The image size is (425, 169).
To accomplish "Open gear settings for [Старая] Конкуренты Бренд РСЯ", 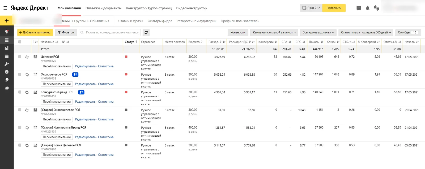I will pos(27,128).
